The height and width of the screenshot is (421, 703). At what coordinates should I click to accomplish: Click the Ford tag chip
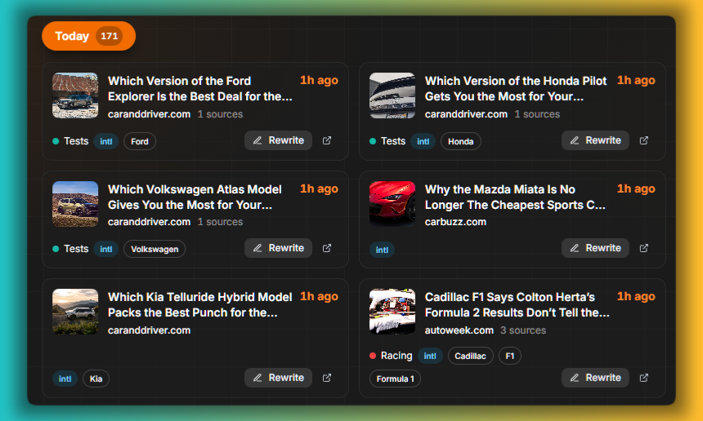(x=140, y=141)
